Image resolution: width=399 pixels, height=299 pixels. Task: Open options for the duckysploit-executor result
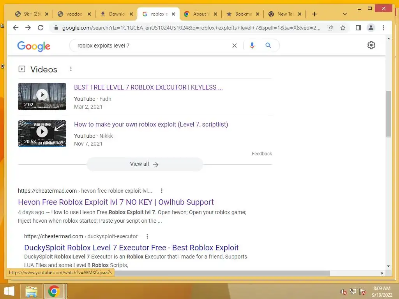click(x=147, y=236)
